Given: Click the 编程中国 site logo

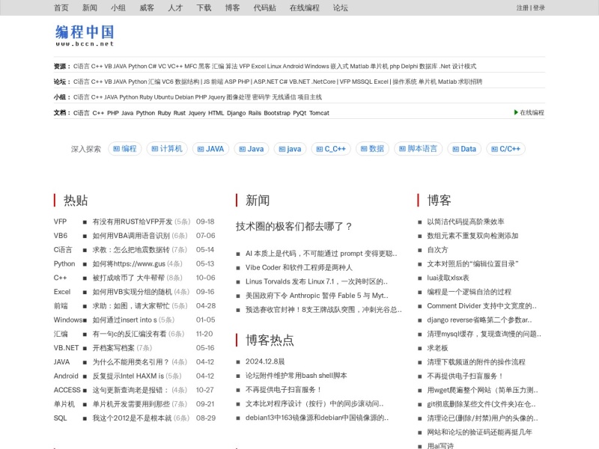Looking at the screenshot, I should pos(85,35).
